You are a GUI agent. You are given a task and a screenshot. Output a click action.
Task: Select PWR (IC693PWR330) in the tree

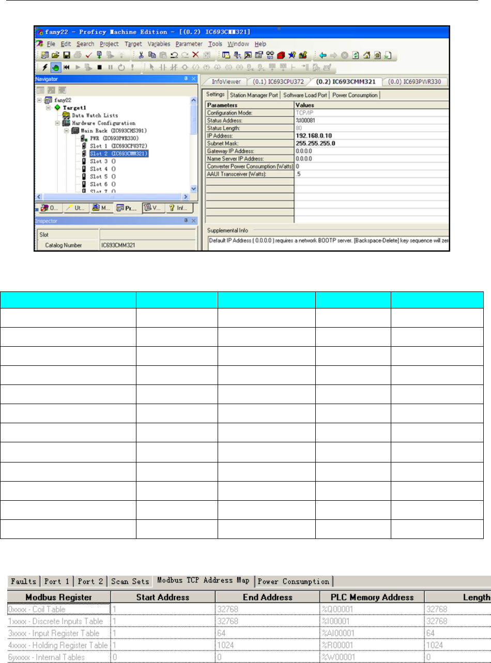(114, 138)
